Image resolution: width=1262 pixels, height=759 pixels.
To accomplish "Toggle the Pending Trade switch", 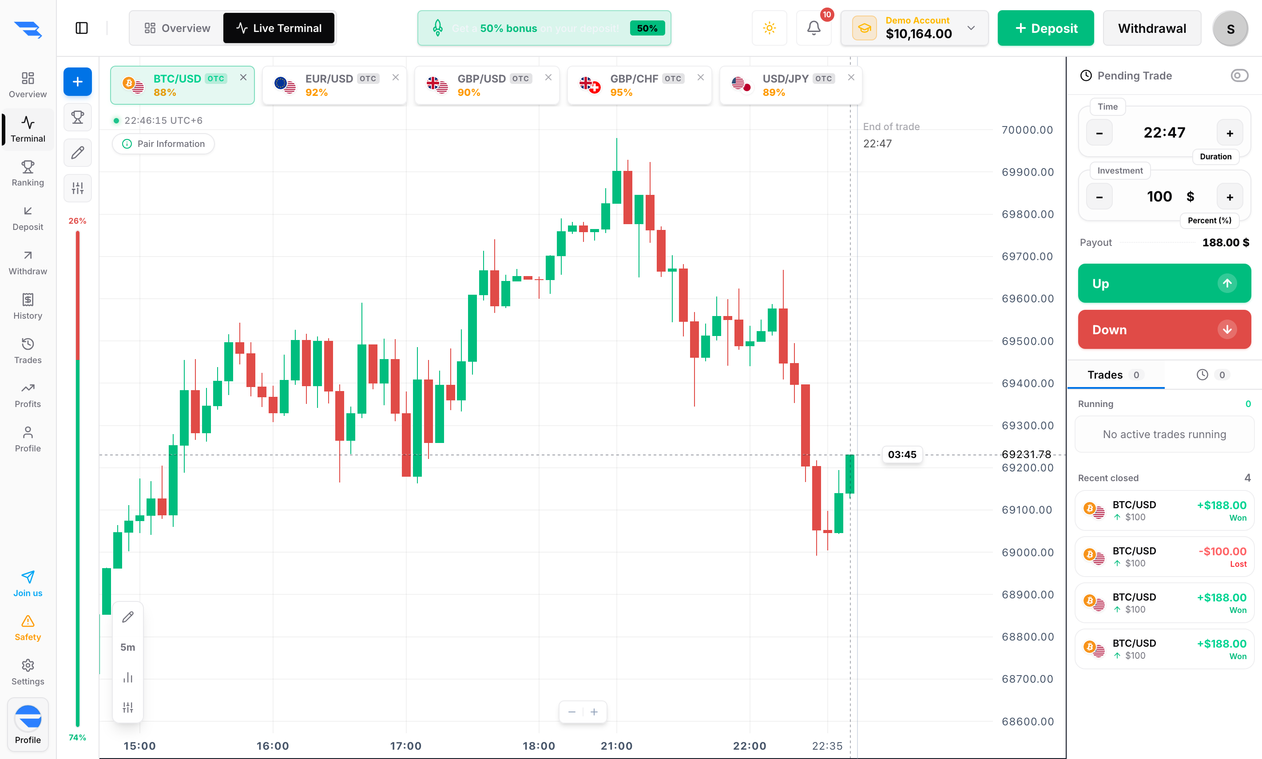I will (x=1239, y=76).
